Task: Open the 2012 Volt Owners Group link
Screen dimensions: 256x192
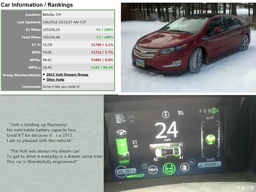Action: [67, 75]
